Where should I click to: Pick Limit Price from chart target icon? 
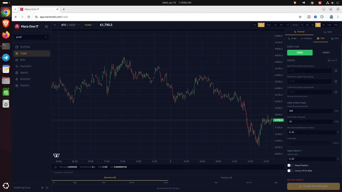pyautogui.click(x=336, y=92)
